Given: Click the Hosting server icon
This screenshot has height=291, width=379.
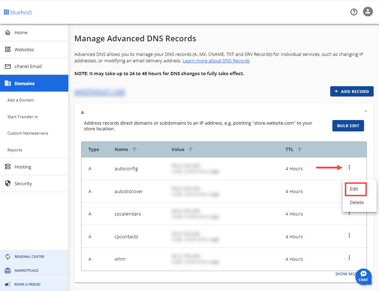Looking at the screenshot, I should [8, 167].
